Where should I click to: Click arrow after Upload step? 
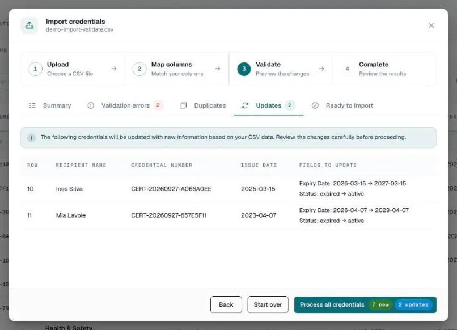pos(113,69)
